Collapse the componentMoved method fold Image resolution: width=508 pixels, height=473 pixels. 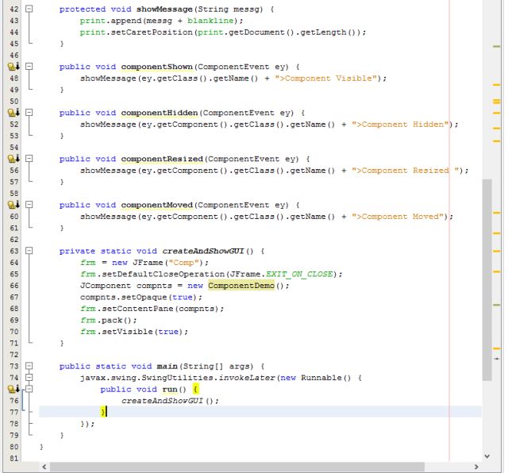click(x=29, y=205)
